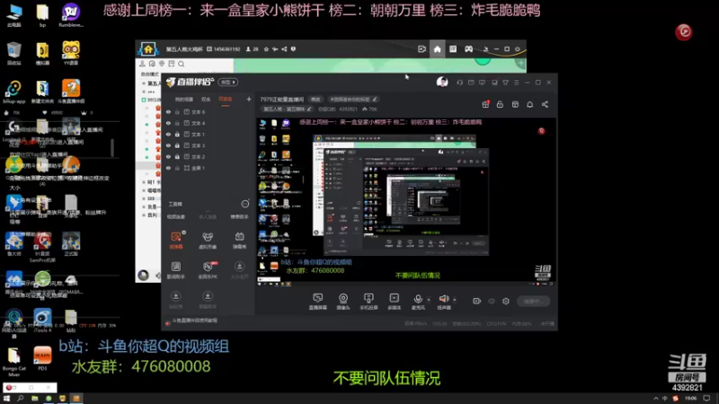Click the video record icon in the YY window
This screenshot has height=404, width=719.
pyautogui.click(x=422, y=49)
